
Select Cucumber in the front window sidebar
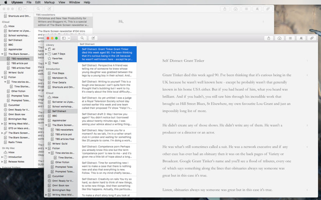click(58, 176)
